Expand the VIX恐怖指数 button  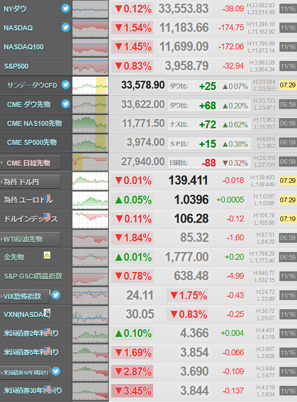click(24, 297)
